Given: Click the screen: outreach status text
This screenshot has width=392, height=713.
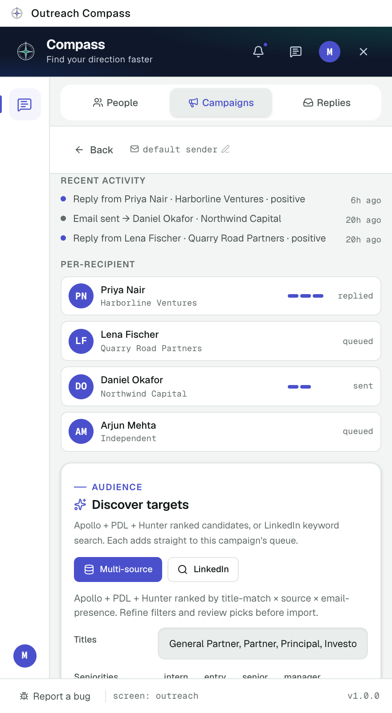Looking at the screenshot, I should click(x=155, y=696).
